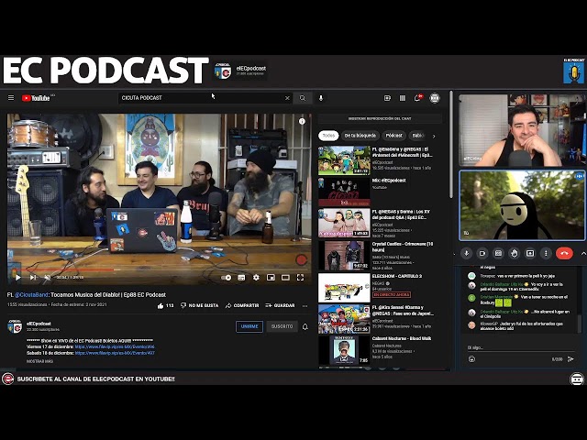The width and height of the screenshot is (587, 440).
Task: Switch to theater mode
Action: (285, 278)
